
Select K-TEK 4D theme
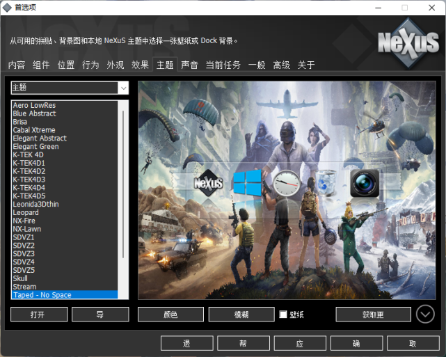pos(64,154)
